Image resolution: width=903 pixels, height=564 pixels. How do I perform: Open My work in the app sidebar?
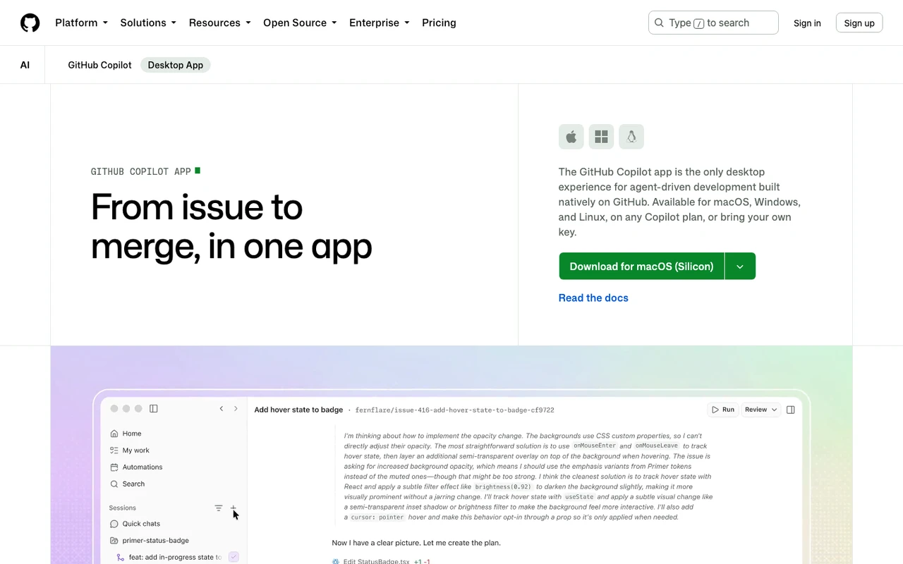click(130, 450)
